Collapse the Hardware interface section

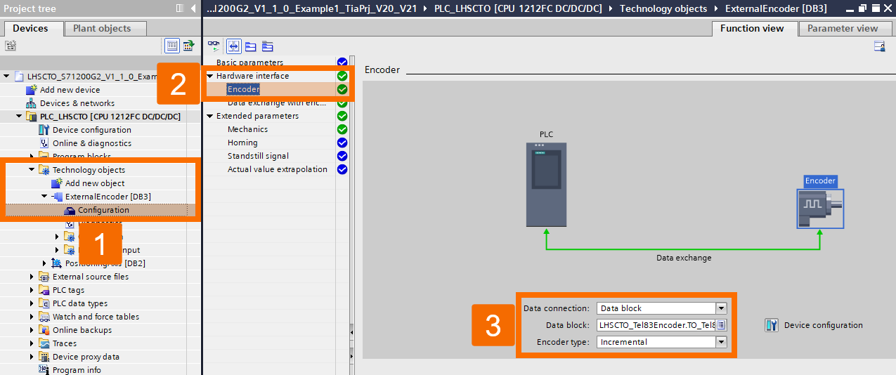click(210, 76)
